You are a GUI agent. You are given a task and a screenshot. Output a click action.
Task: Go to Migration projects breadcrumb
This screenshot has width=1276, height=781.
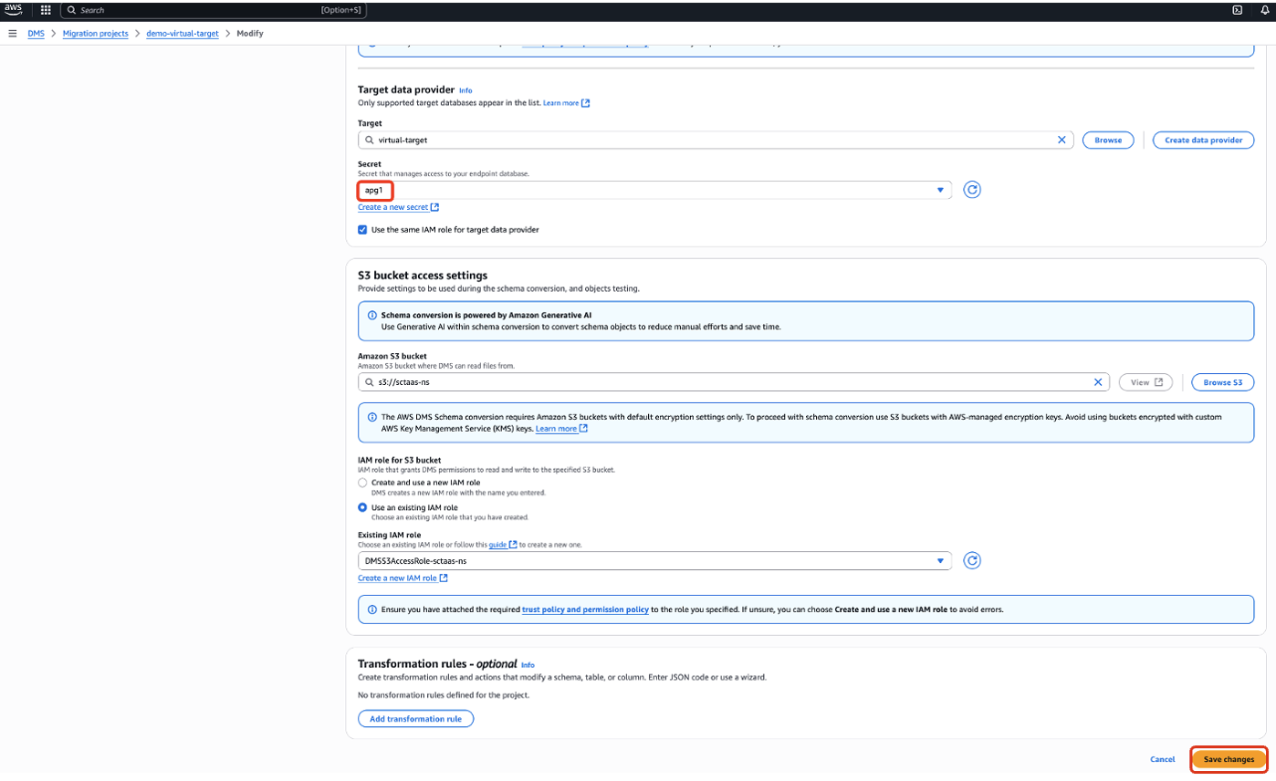[x=95, y=34]
